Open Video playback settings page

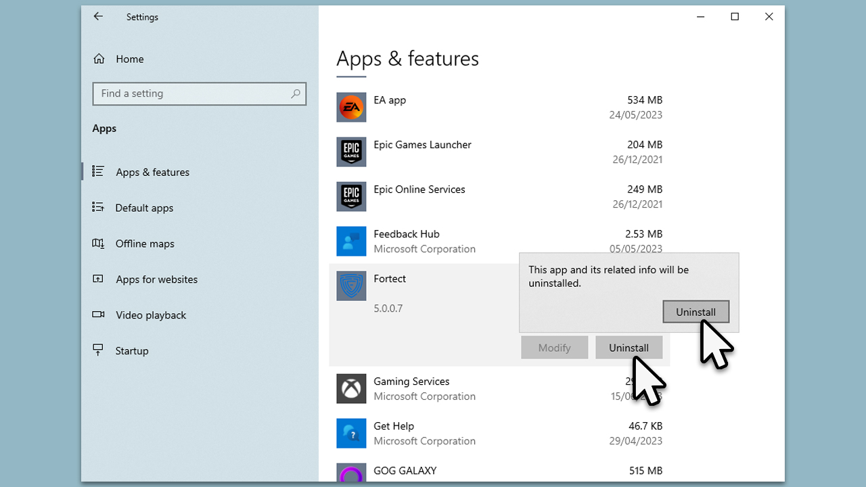click(x=150, y=315)
